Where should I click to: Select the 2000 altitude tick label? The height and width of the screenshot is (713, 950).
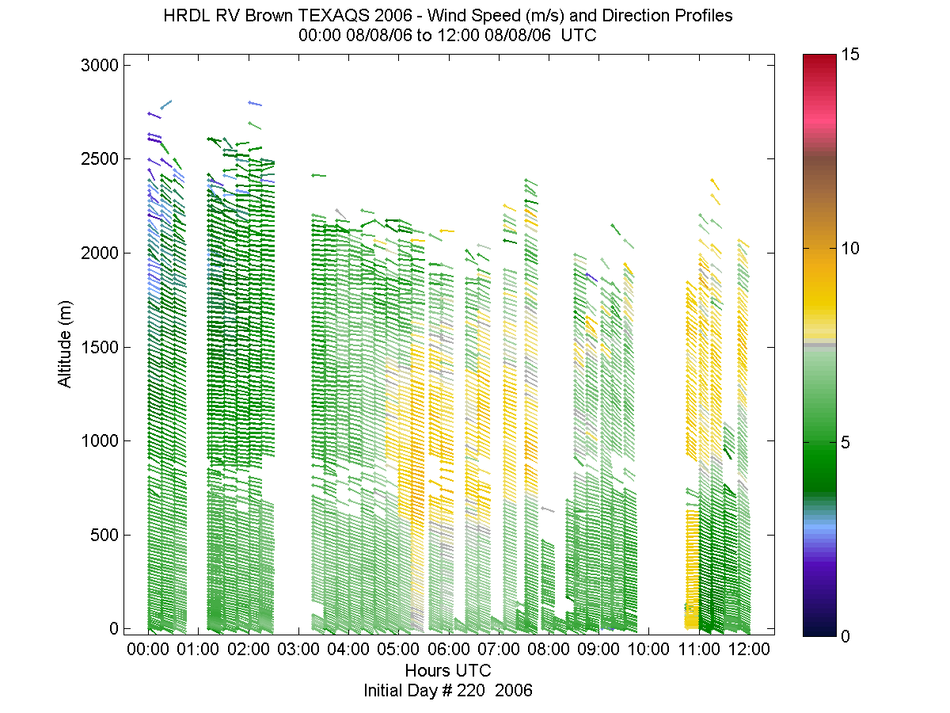(101, 253)
